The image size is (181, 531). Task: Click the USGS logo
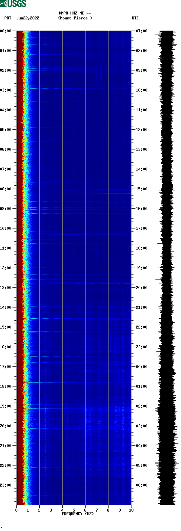13,4
